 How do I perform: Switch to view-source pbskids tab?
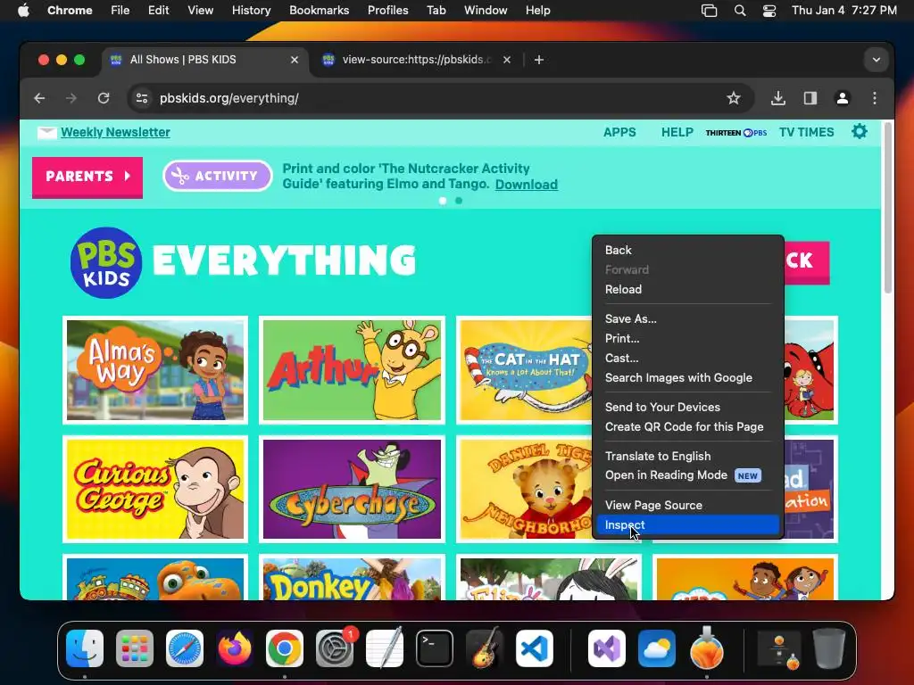pyautogui.click(x=417, y=60)
